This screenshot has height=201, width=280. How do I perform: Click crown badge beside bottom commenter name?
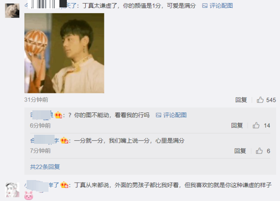tap(64, 185)
